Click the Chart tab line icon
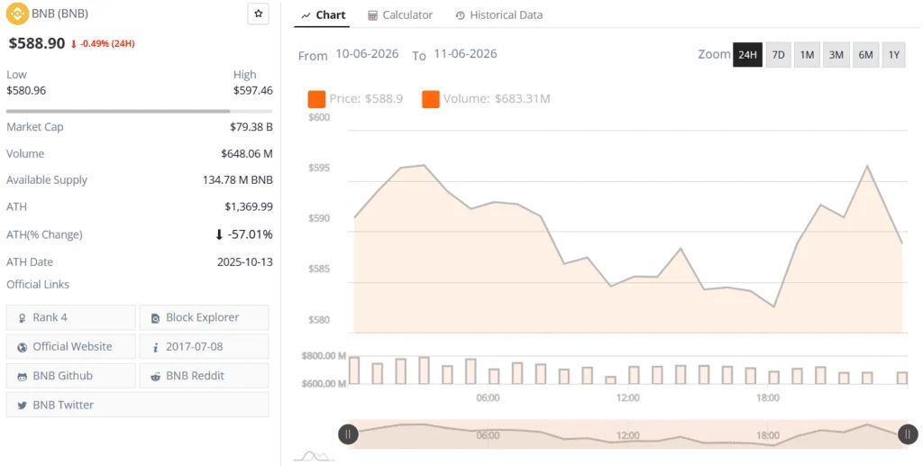The height and width of the screenshot is (466, 923). tap(306, 16)
